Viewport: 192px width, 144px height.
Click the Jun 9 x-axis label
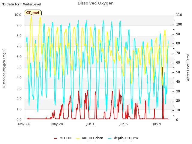pos(157,124)
